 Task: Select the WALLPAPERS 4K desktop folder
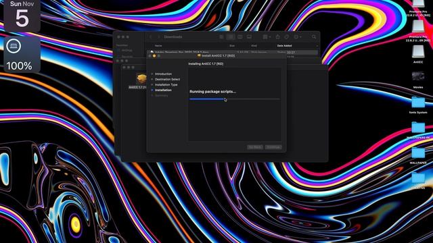[x=418, y=128]
